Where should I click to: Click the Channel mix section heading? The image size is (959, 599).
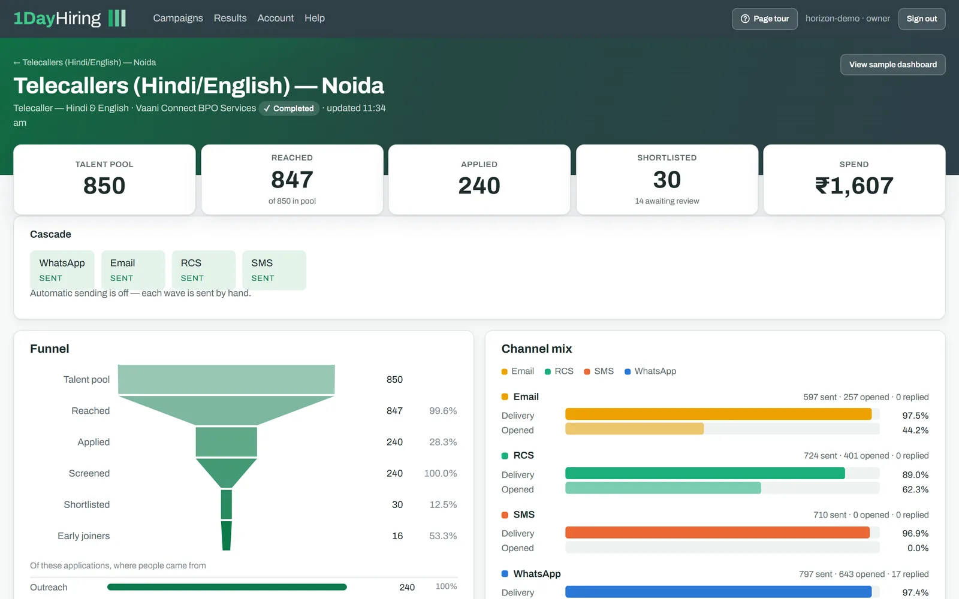click(x=537, y=349)
